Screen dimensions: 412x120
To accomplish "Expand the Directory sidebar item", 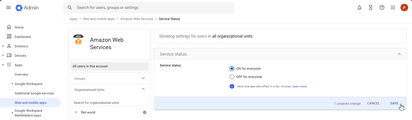I will point(3,46).
